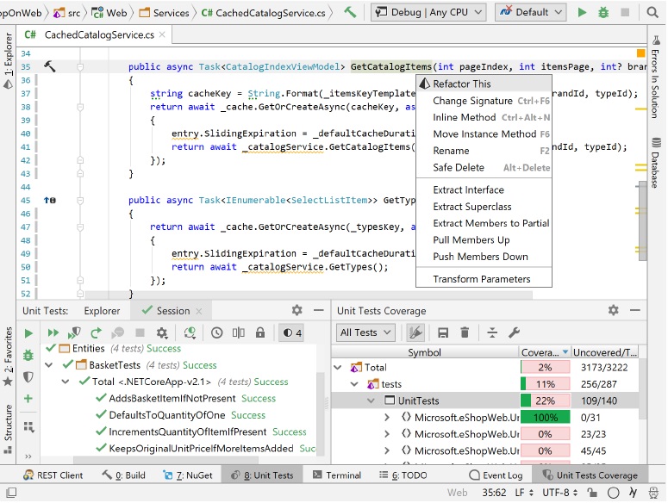Open the Event Log tool window

497,475
